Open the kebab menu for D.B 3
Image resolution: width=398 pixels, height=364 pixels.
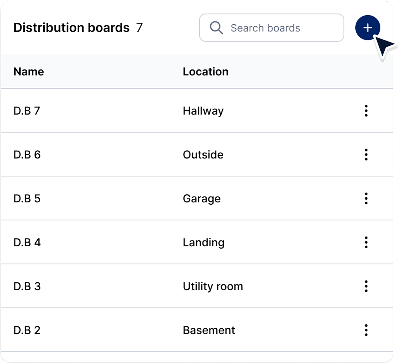pos(366,286)
